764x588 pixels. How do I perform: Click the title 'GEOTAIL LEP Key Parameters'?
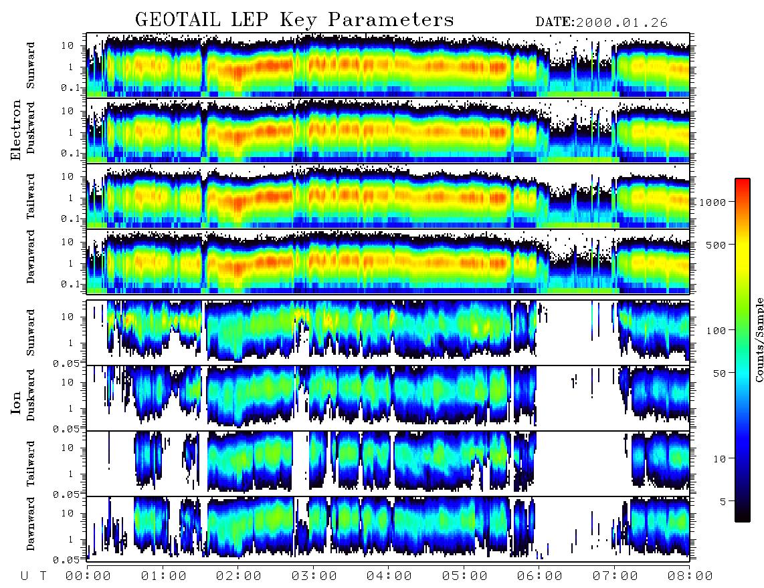pyautogui.click(x=294, y=19)
